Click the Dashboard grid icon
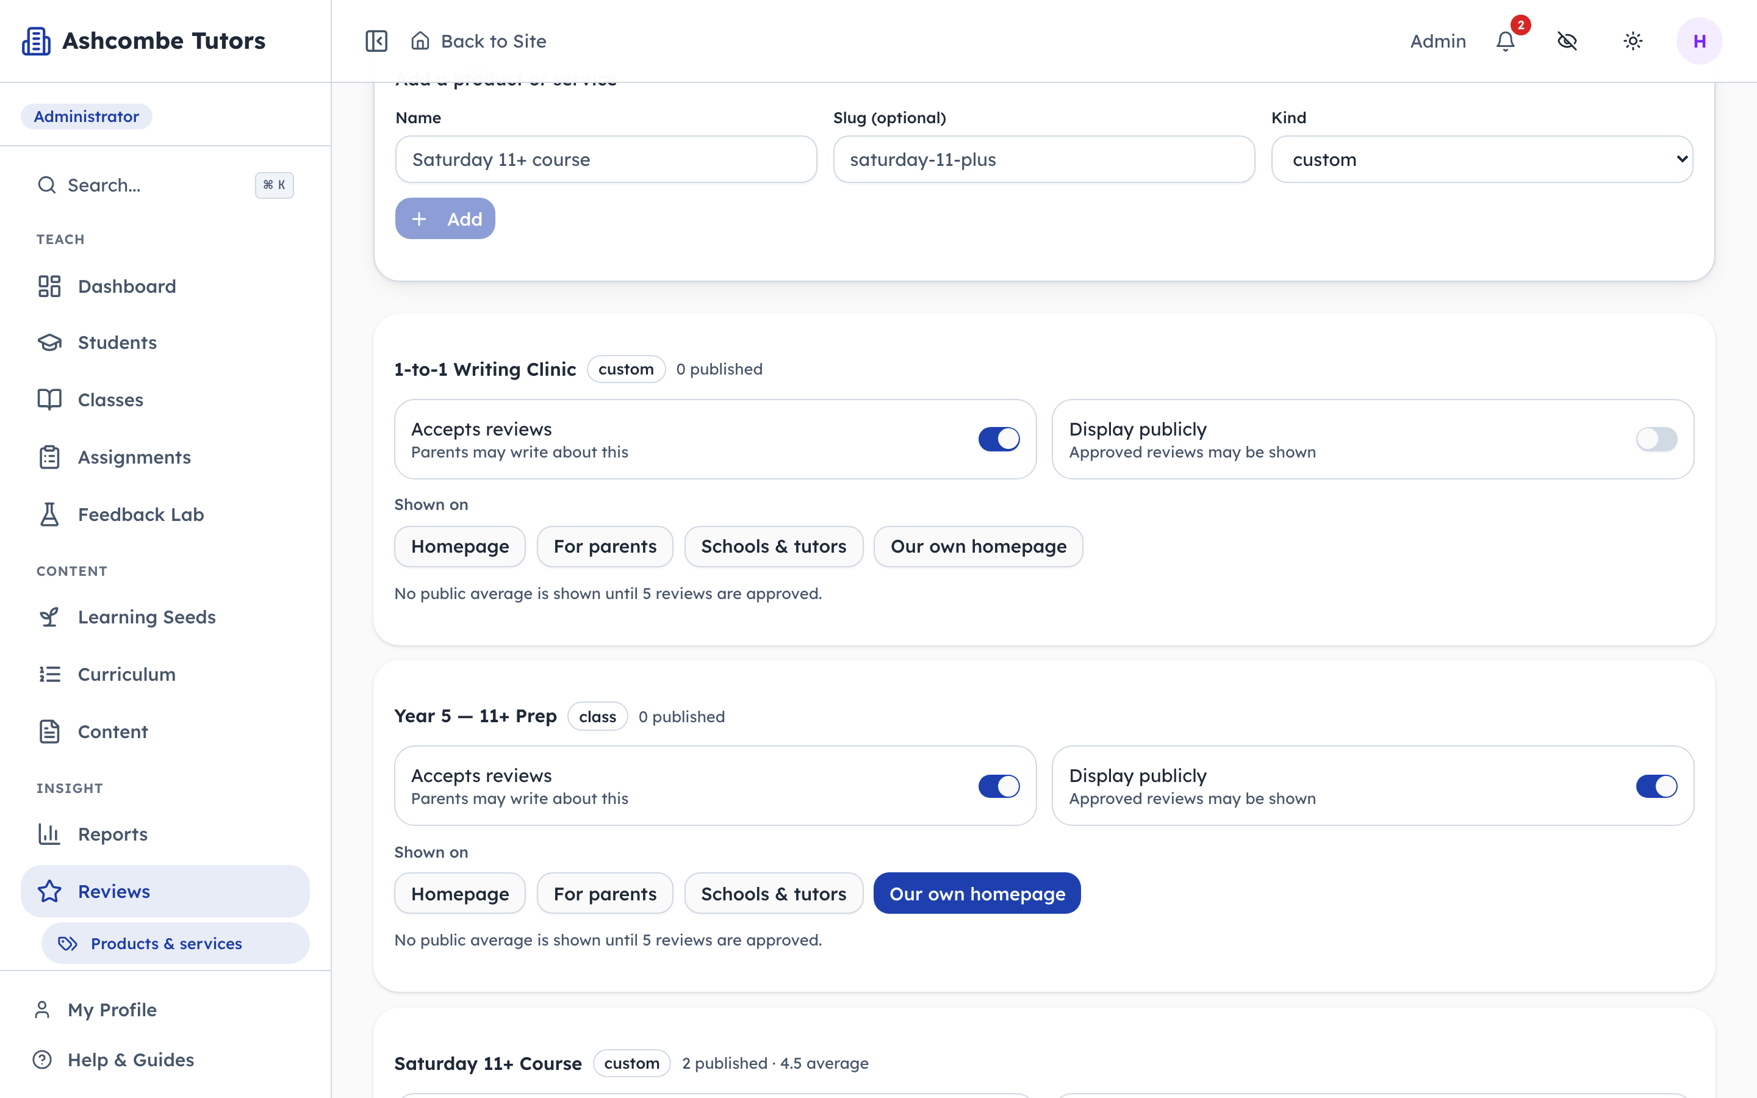Viewport: 1757px width, 1098px height. coord(49,286)
